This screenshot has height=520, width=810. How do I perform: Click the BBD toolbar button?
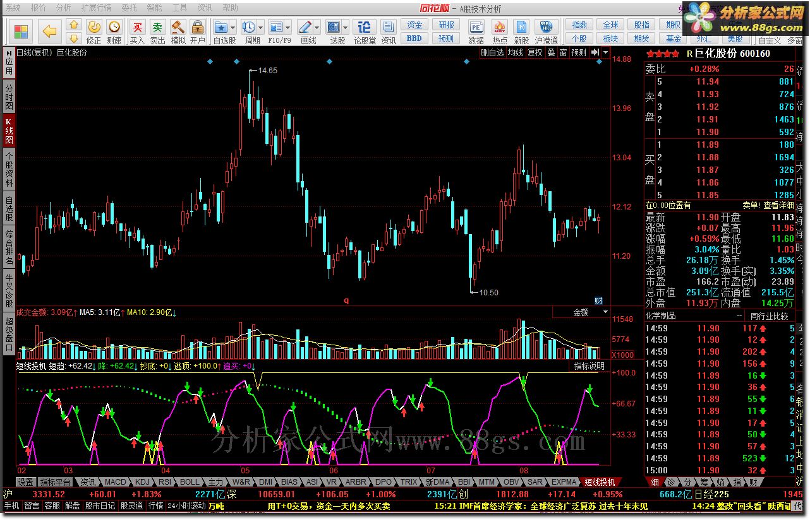pyautogui.click(x=414, y=38)
